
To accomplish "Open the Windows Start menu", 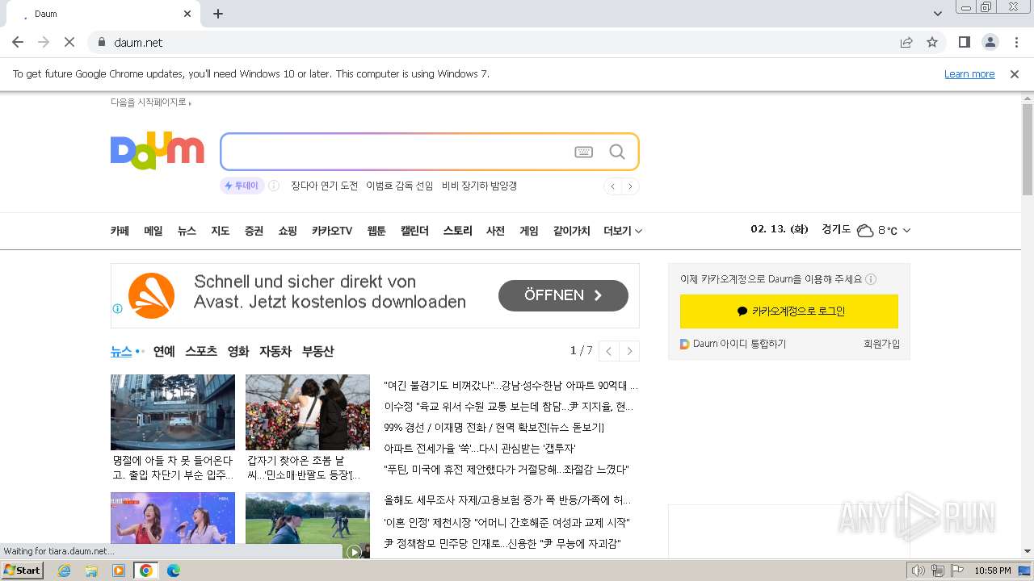I will (23, 571).
